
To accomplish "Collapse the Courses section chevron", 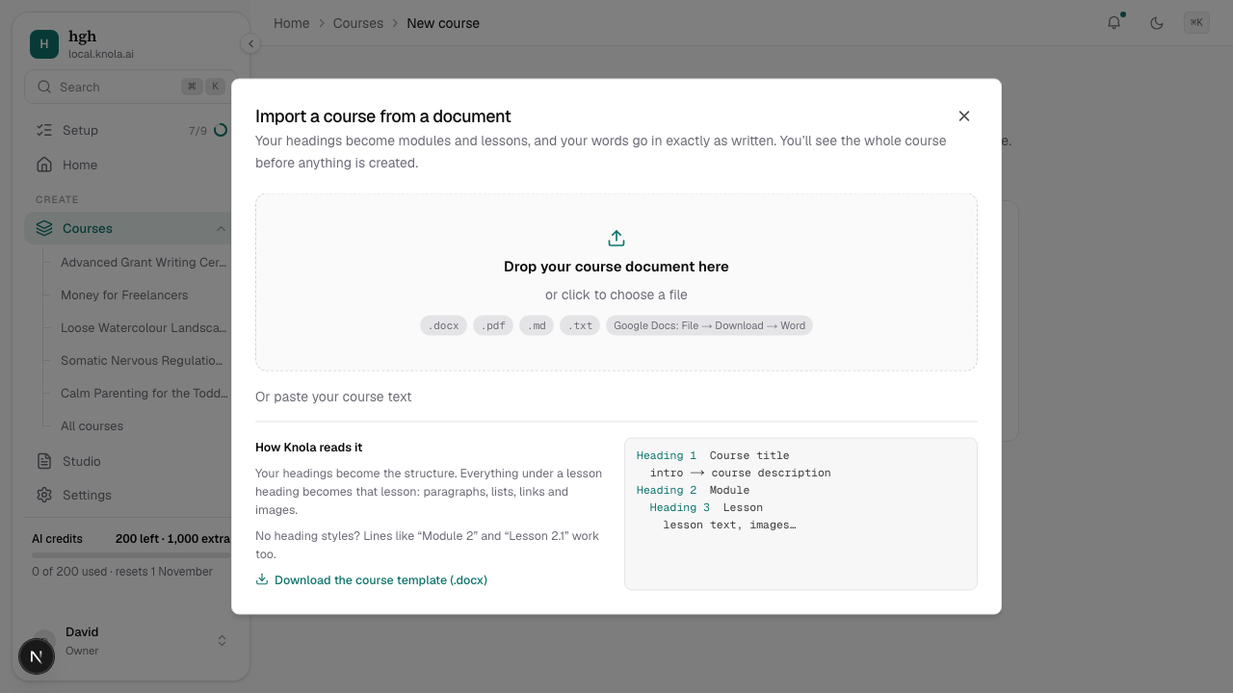I will (x=221, y=228).
